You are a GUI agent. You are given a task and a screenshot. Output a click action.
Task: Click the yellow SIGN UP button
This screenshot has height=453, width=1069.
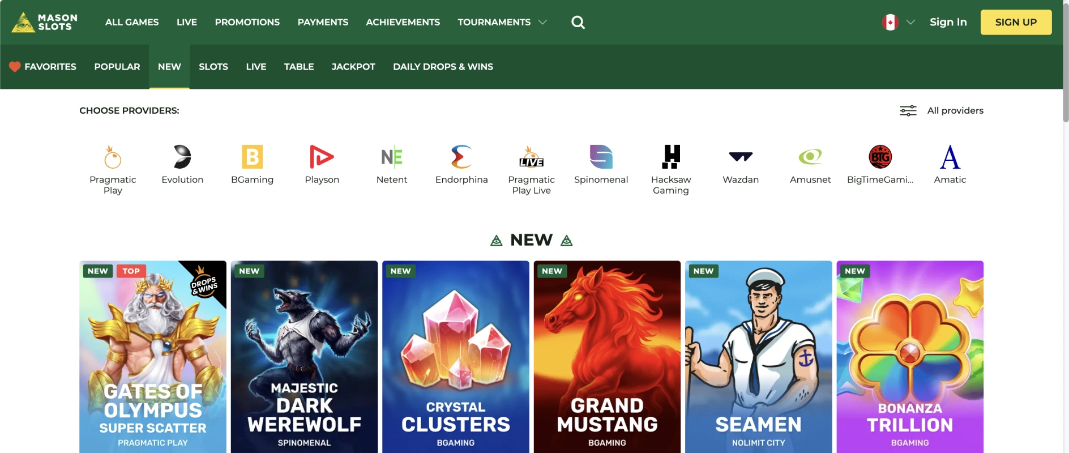(x=1016, y=22)
